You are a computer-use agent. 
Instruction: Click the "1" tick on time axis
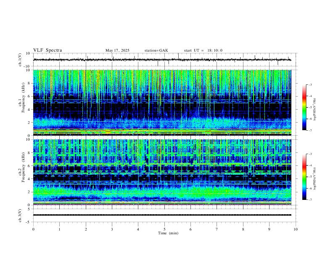click(59, 229)
